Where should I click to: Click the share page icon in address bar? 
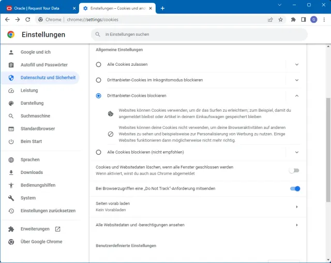(x=270, y=20)
